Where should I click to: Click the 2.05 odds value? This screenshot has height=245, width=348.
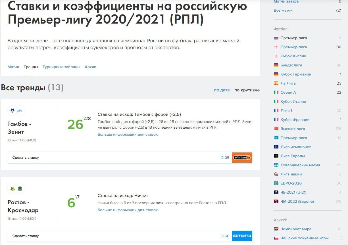(225, 158)
